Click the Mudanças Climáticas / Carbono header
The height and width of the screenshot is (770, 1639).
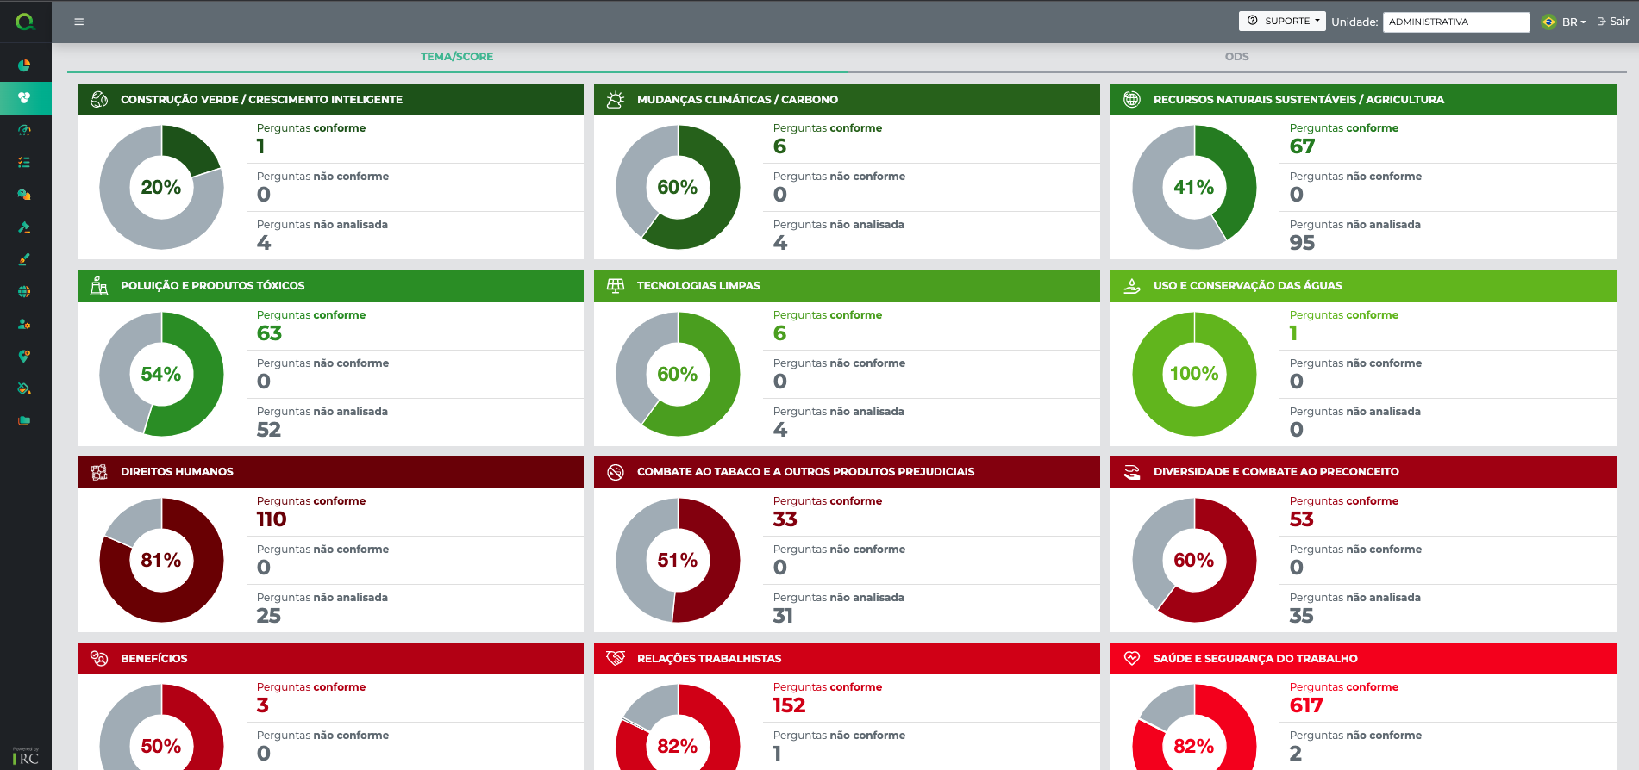coord(846,100)
